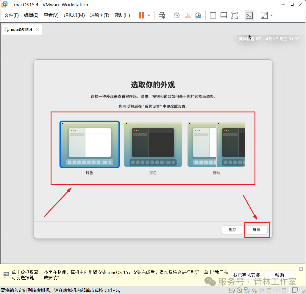Select the 深色 dark appearance thumbnail
Viewport: 306px width, 294px height.
153,144
